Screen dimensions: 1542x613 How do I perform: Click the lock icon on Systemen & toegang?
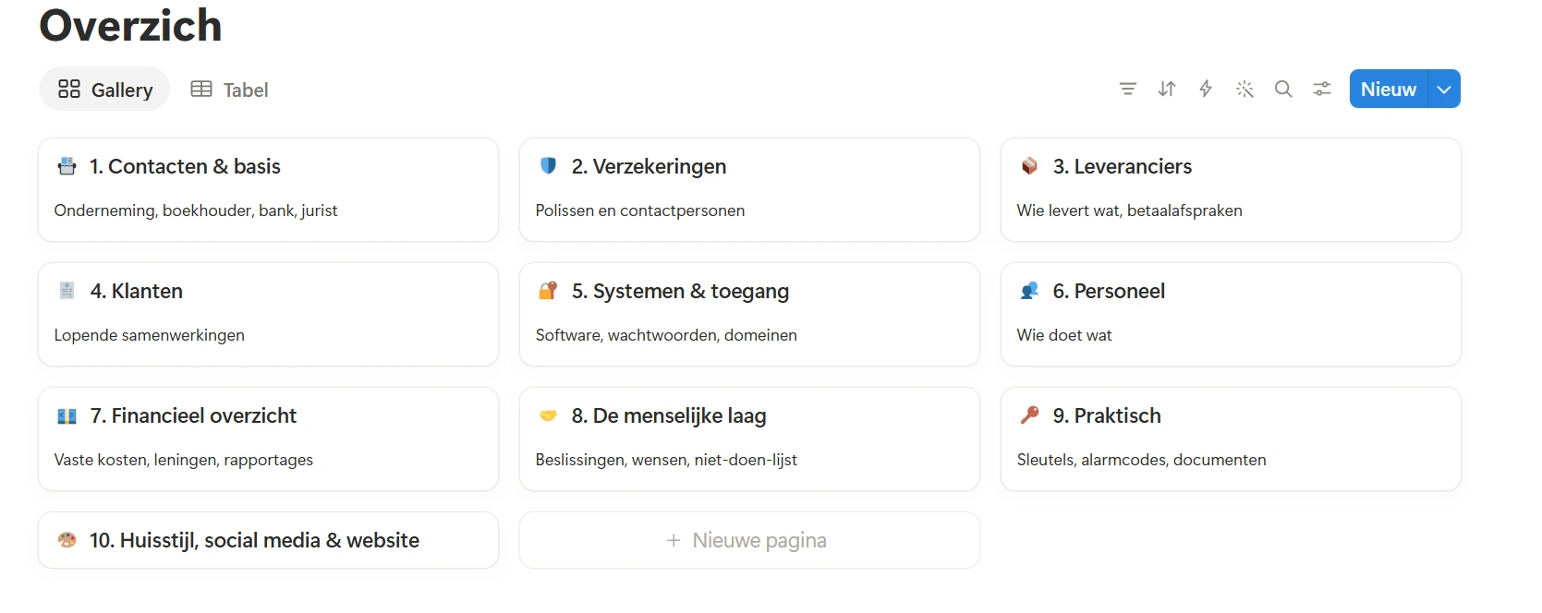(x=548, y=290)
